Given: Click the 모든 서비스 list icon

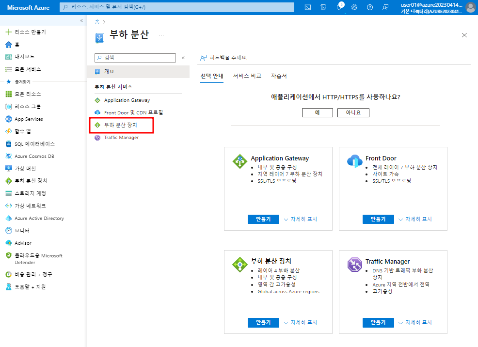Looking at the screenshot, I should (9, 69).
